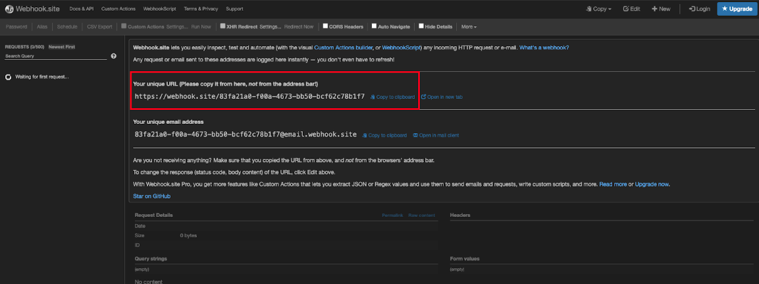
Task: Click the Upgrade now link
Action: [652, 184]
